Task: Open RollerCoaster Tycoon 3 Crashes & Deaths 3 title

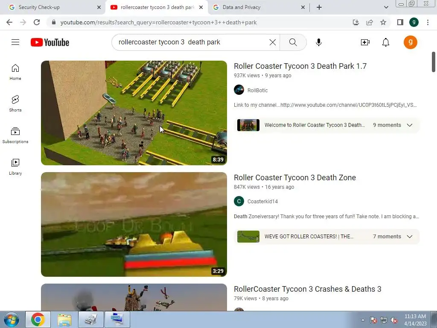Action: tap(307, 289)
